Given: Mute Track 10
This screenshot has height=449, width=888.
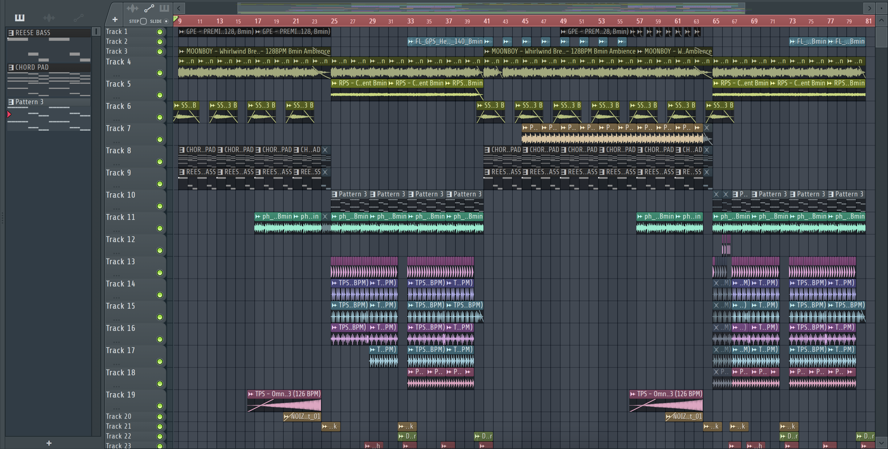Looking at the screenshot, I should click(x=160, y=206).
